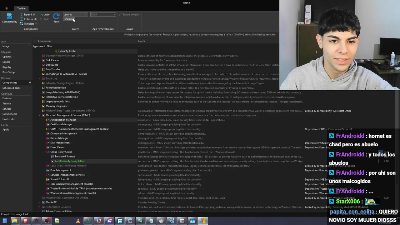Select the Security Center row
400x225 pixels.
(68, 51)
